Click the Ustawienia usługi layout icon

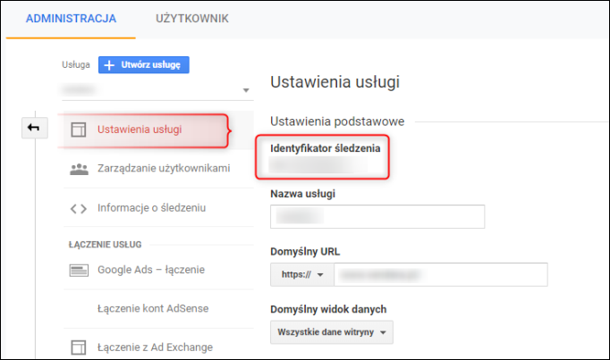(78, 130)
